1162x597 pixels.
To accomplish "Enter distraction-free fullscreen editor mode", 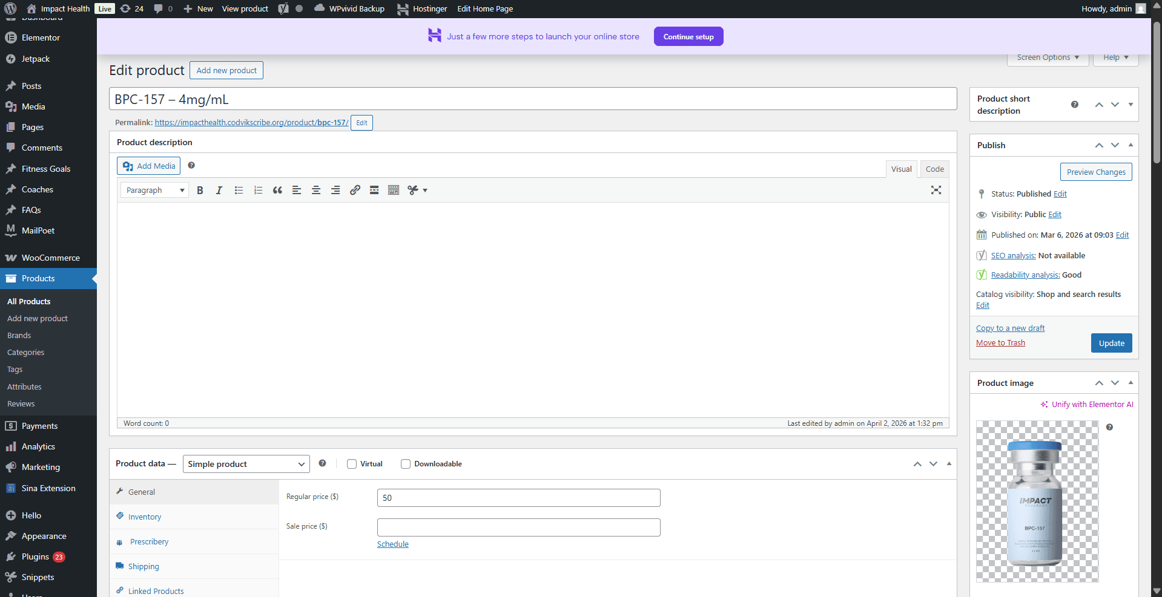I will pos(936,190).
